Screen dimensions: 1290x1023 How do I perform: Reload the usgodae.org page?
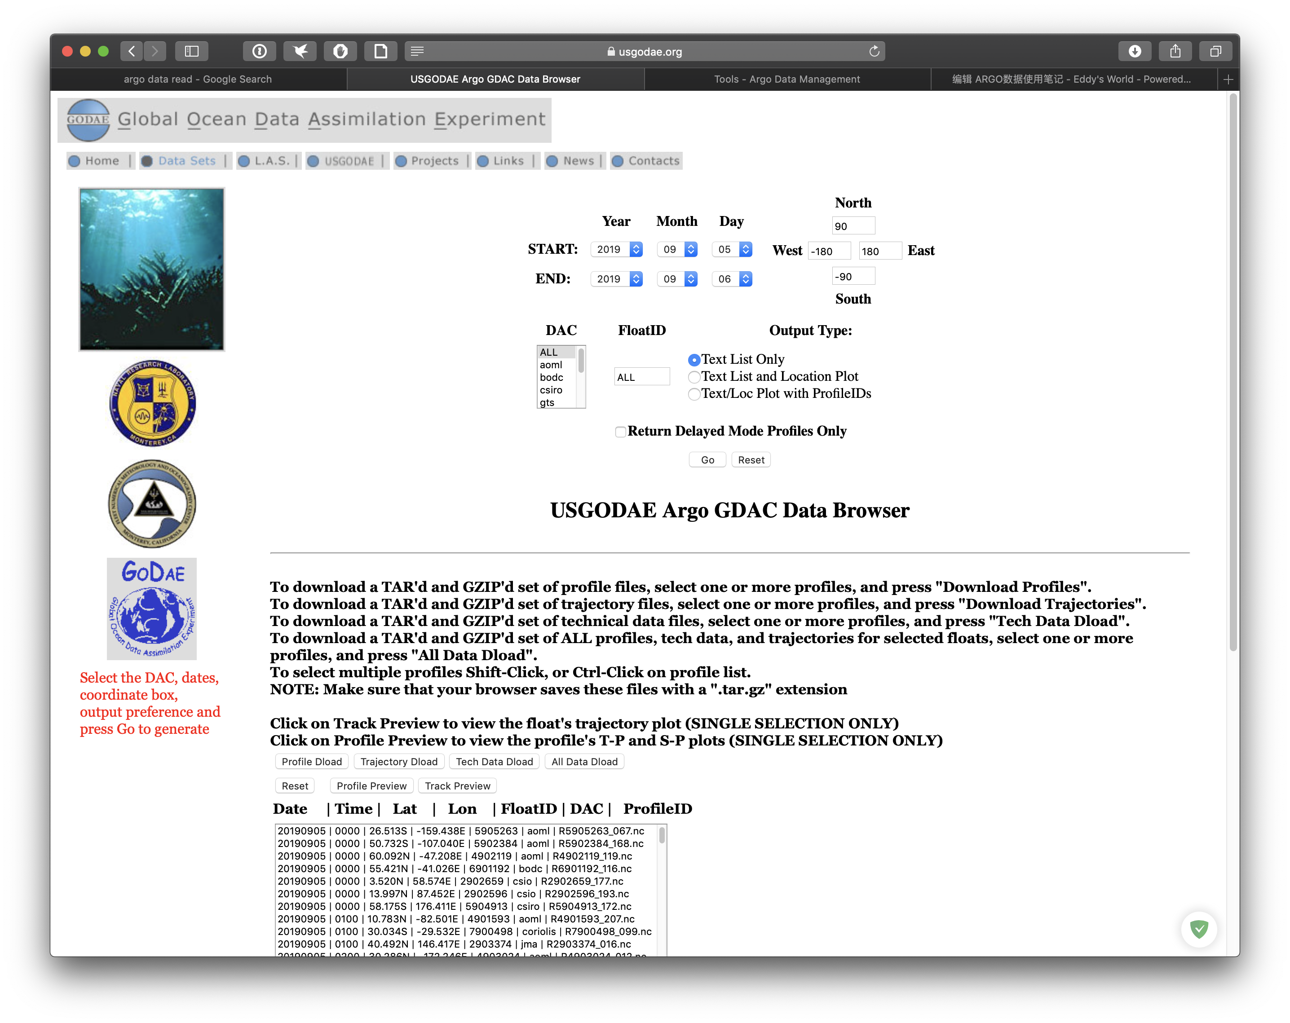pos(874,52)
